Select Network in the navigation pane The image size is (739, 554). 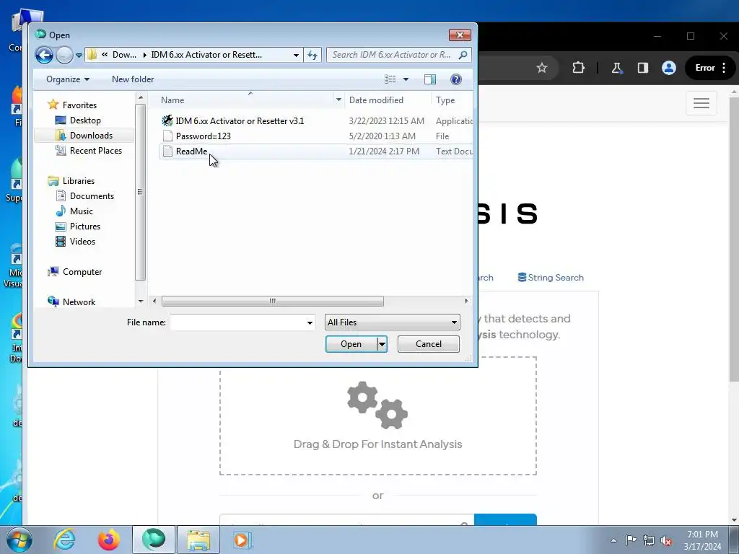(79, 302)
